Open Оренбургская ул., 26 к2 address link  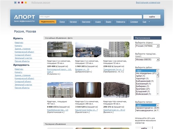[114, 110]
